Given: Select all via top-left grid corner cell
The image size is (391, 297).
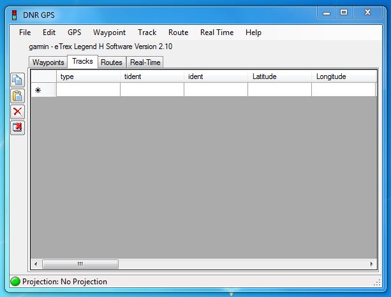Looking at the screenshot, I should tap(43, 76).
